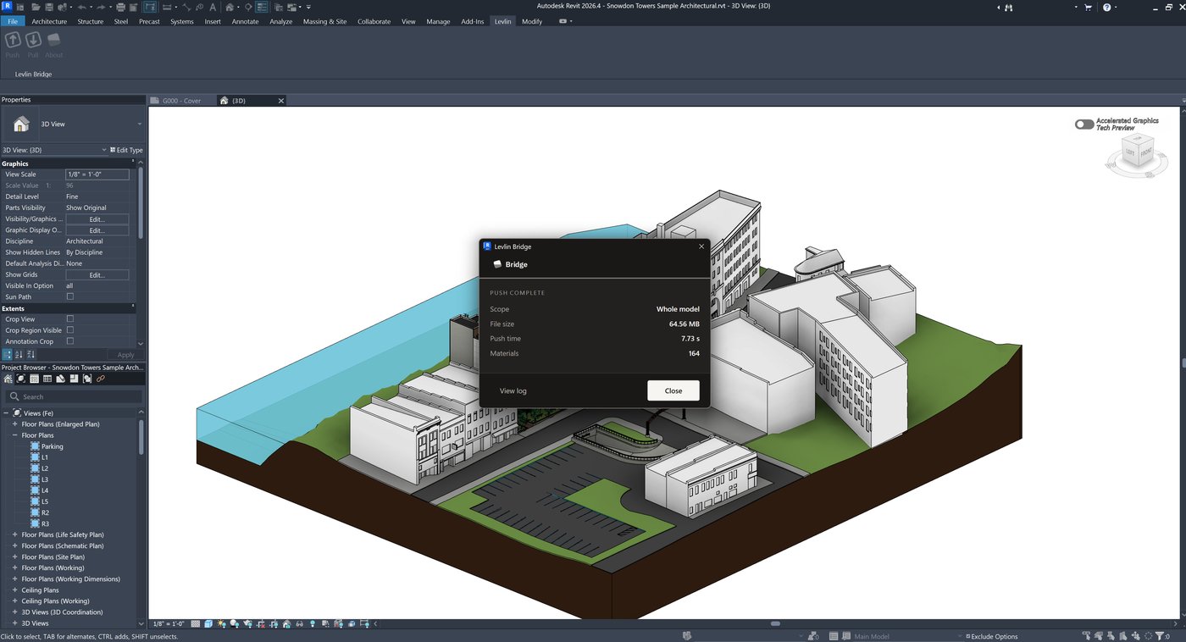Click the view scale 1/8" = 1'-0" in control bar
The image size is (1186, 642).
point(169,623)
